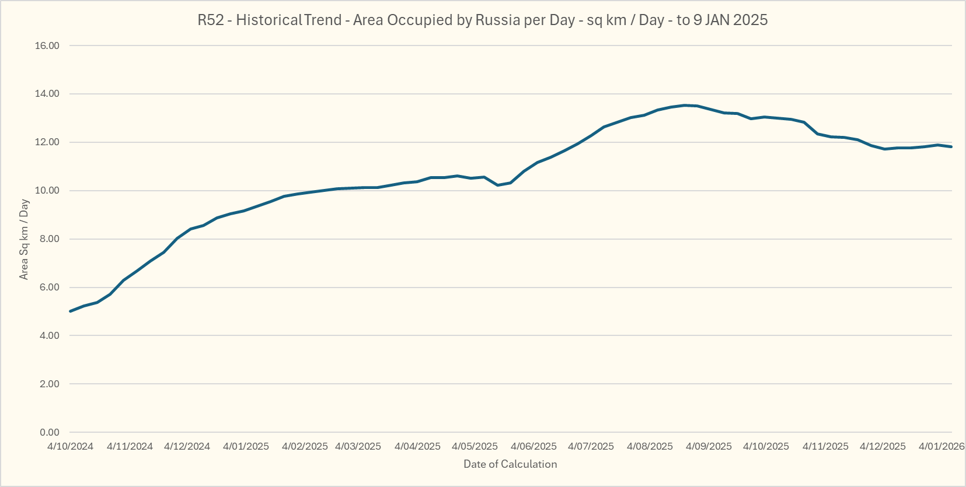966x487 pixels.
Task: Click the line's peak near 13.5
Action: [x=685, y=106]
